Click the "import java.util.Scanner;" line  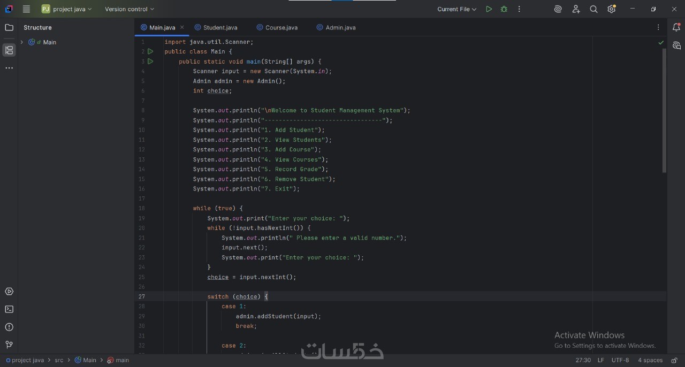coord(209,42)
